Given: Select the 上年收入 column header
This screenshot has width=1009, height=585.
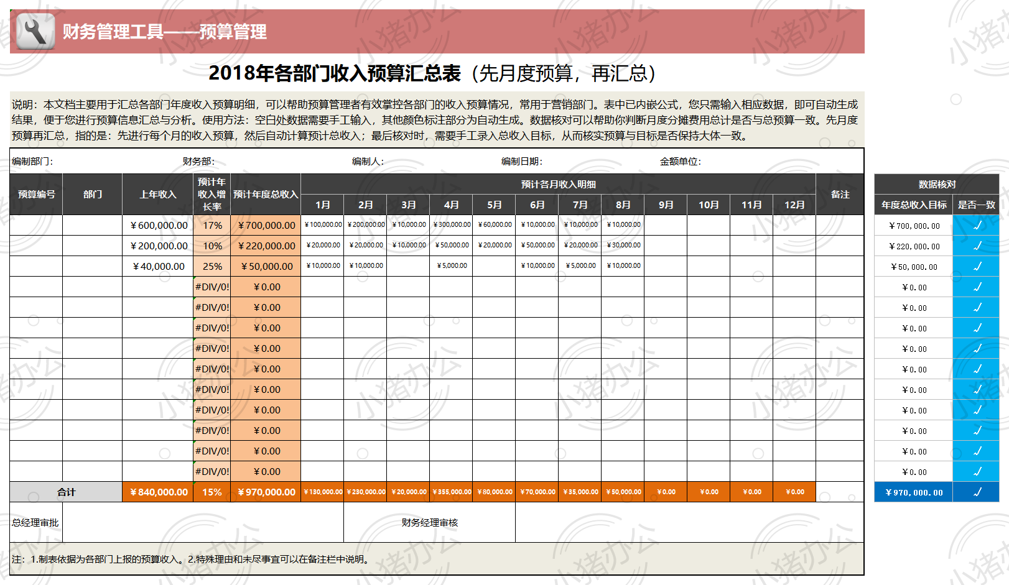Looking at the screenshot, I should pos(158,195).
